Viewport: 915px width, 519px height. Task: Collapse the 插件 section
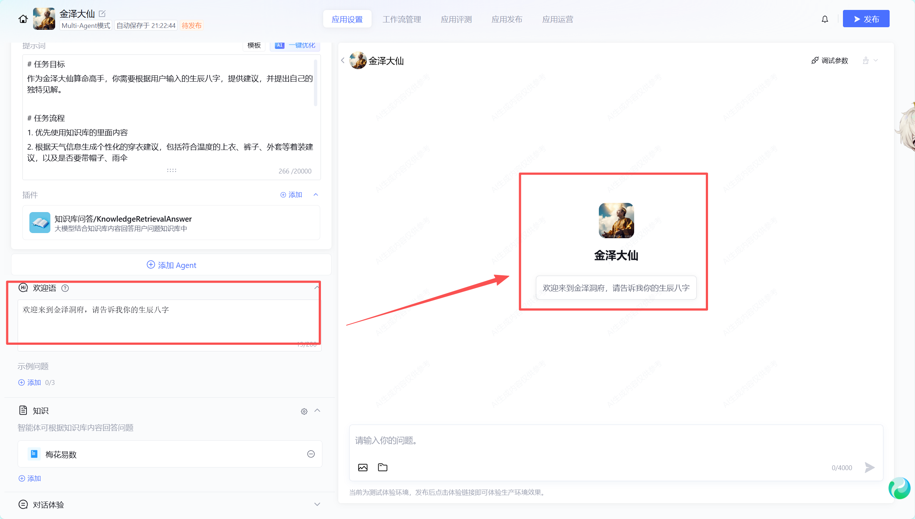pos(316,195)
